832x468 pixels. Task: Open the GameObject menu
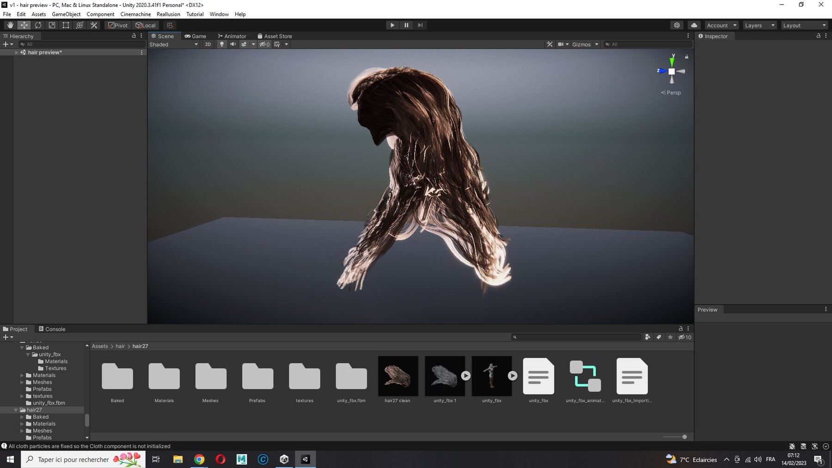[x=66, y=14]
